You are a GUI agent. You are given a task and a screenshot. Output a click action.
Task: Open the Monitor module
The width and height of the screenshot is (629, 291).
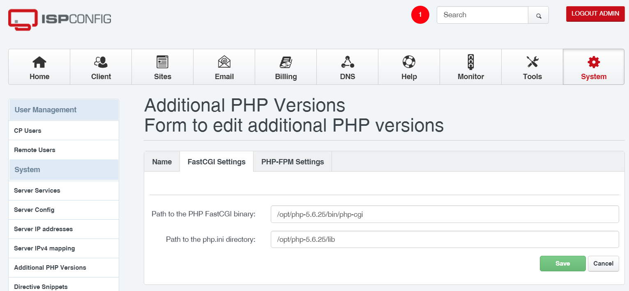(x=471, y=67)
